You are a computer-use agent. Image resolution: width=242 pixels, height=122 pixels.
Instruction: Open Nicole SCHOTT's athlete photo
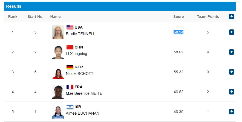pos(58,72)
